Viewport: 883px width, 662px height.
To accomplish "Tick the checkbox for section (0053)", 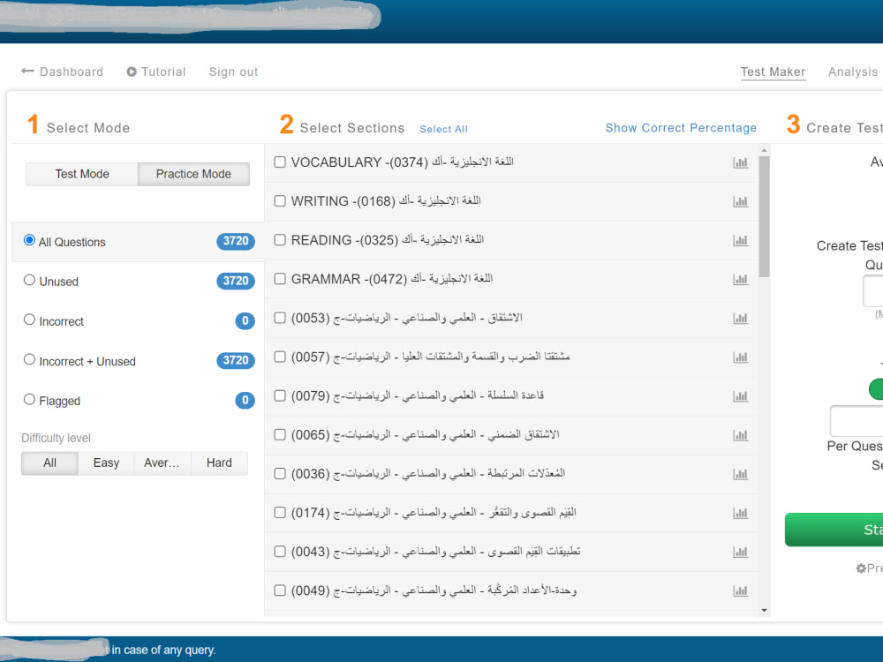I will coord(280,318).
